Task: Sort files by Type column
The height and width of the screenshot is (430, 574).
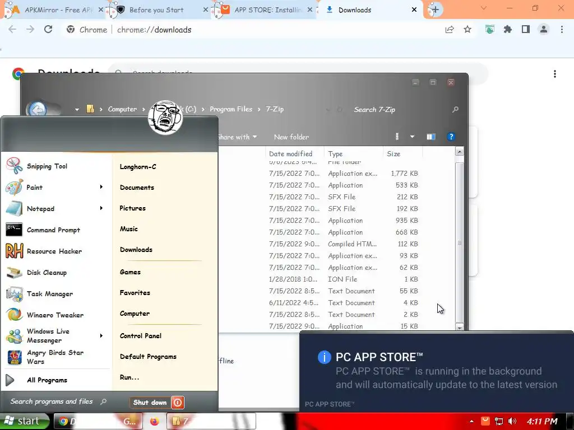Action: tap(354, 154)
